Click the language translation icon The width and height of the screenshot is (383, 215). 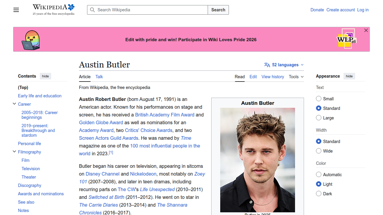267,65
